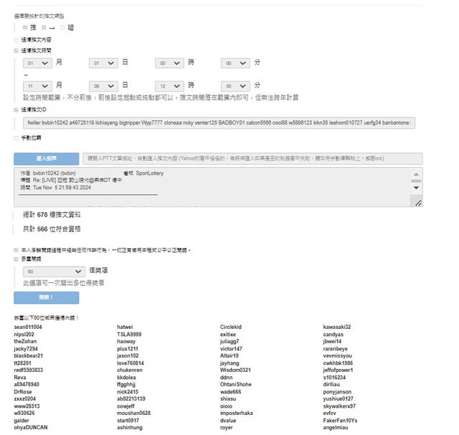Toggle the 噓 comment type checkbox

[63, 27]
